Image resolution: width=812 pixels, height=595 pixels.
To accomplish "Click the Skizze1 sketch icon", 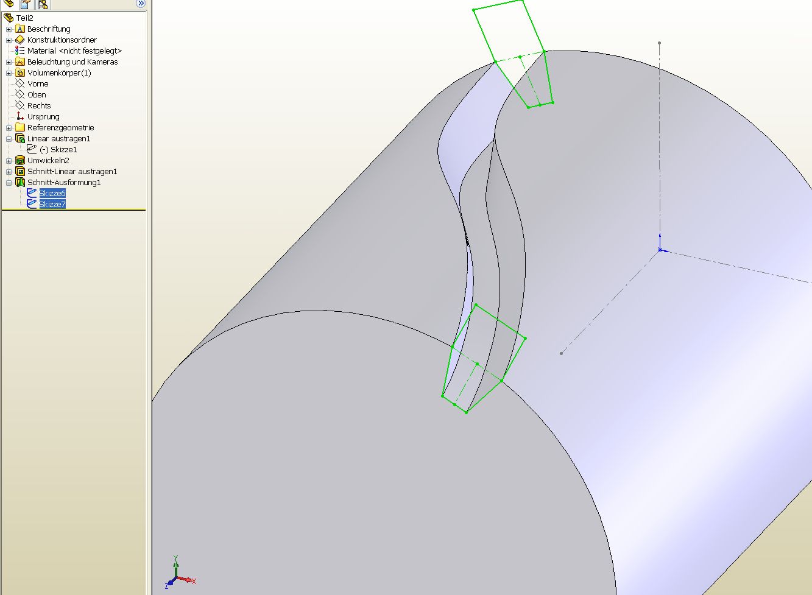I will 32,149.
